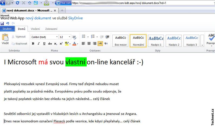Click the red word má in the heading
This screenshot has height=127, width=215.
(x=43, y=62)
